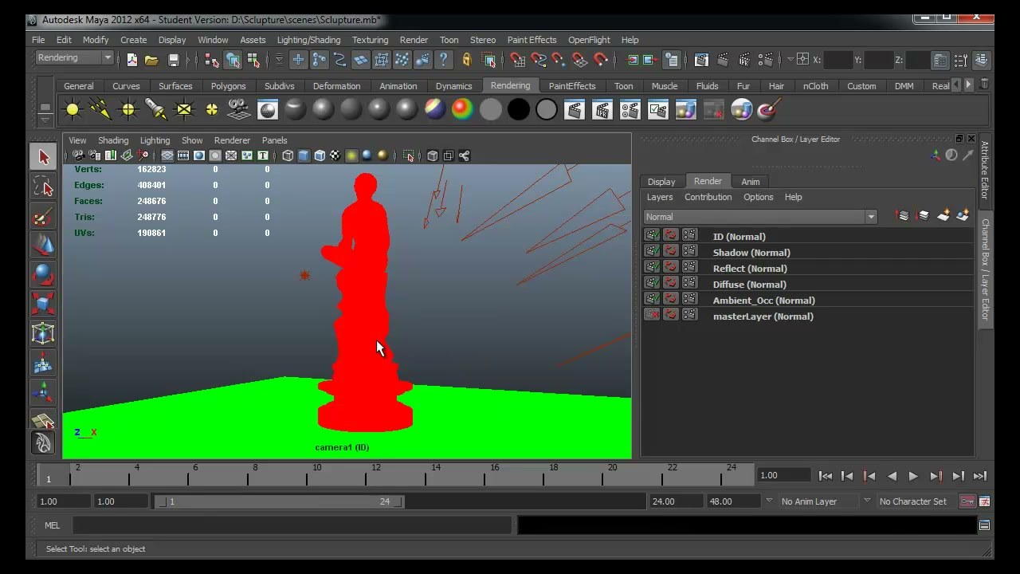
Task: Move selected render layer up
Action: point(903,216)
